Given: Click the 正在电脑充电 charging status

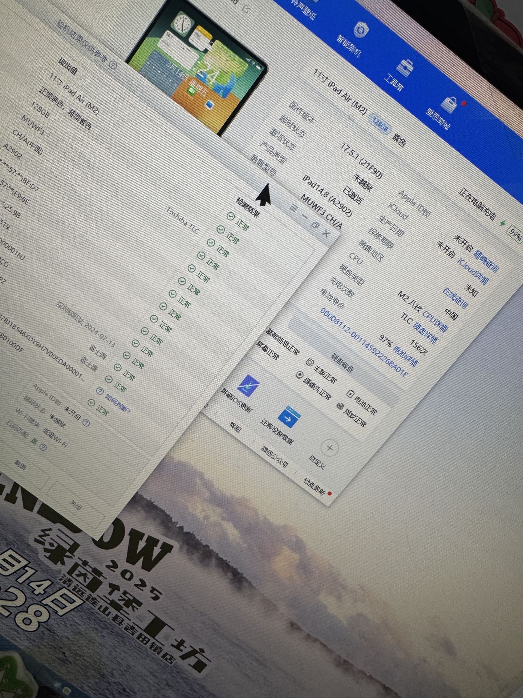Looking at the screenshot, I should tap(477, 205).
